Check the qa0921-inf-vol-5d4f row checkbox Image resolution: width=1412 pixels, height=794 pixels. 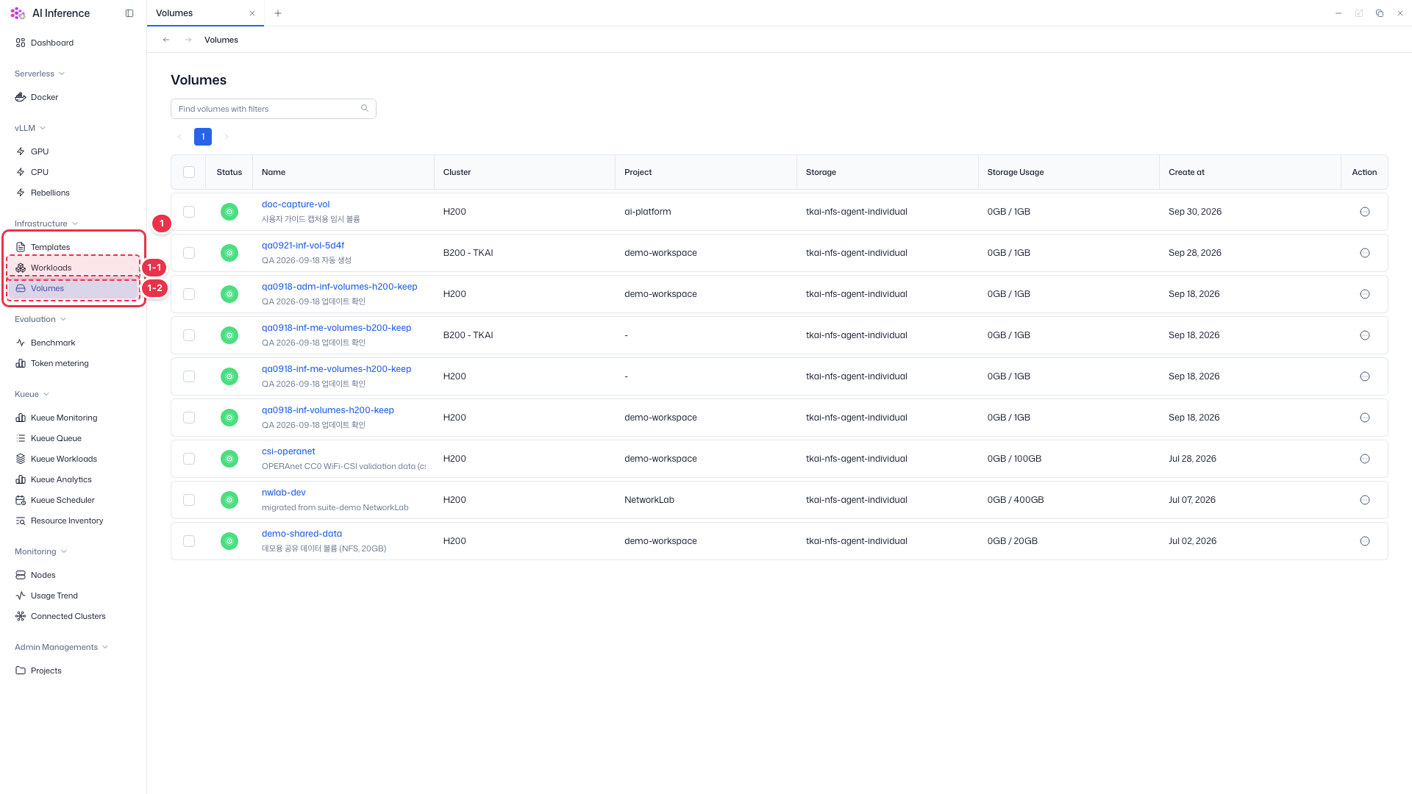tap(189, 253)
